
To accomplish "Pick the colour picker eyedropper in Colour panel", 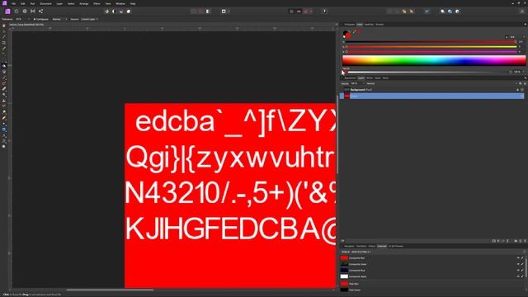I will tap(355, 31).
